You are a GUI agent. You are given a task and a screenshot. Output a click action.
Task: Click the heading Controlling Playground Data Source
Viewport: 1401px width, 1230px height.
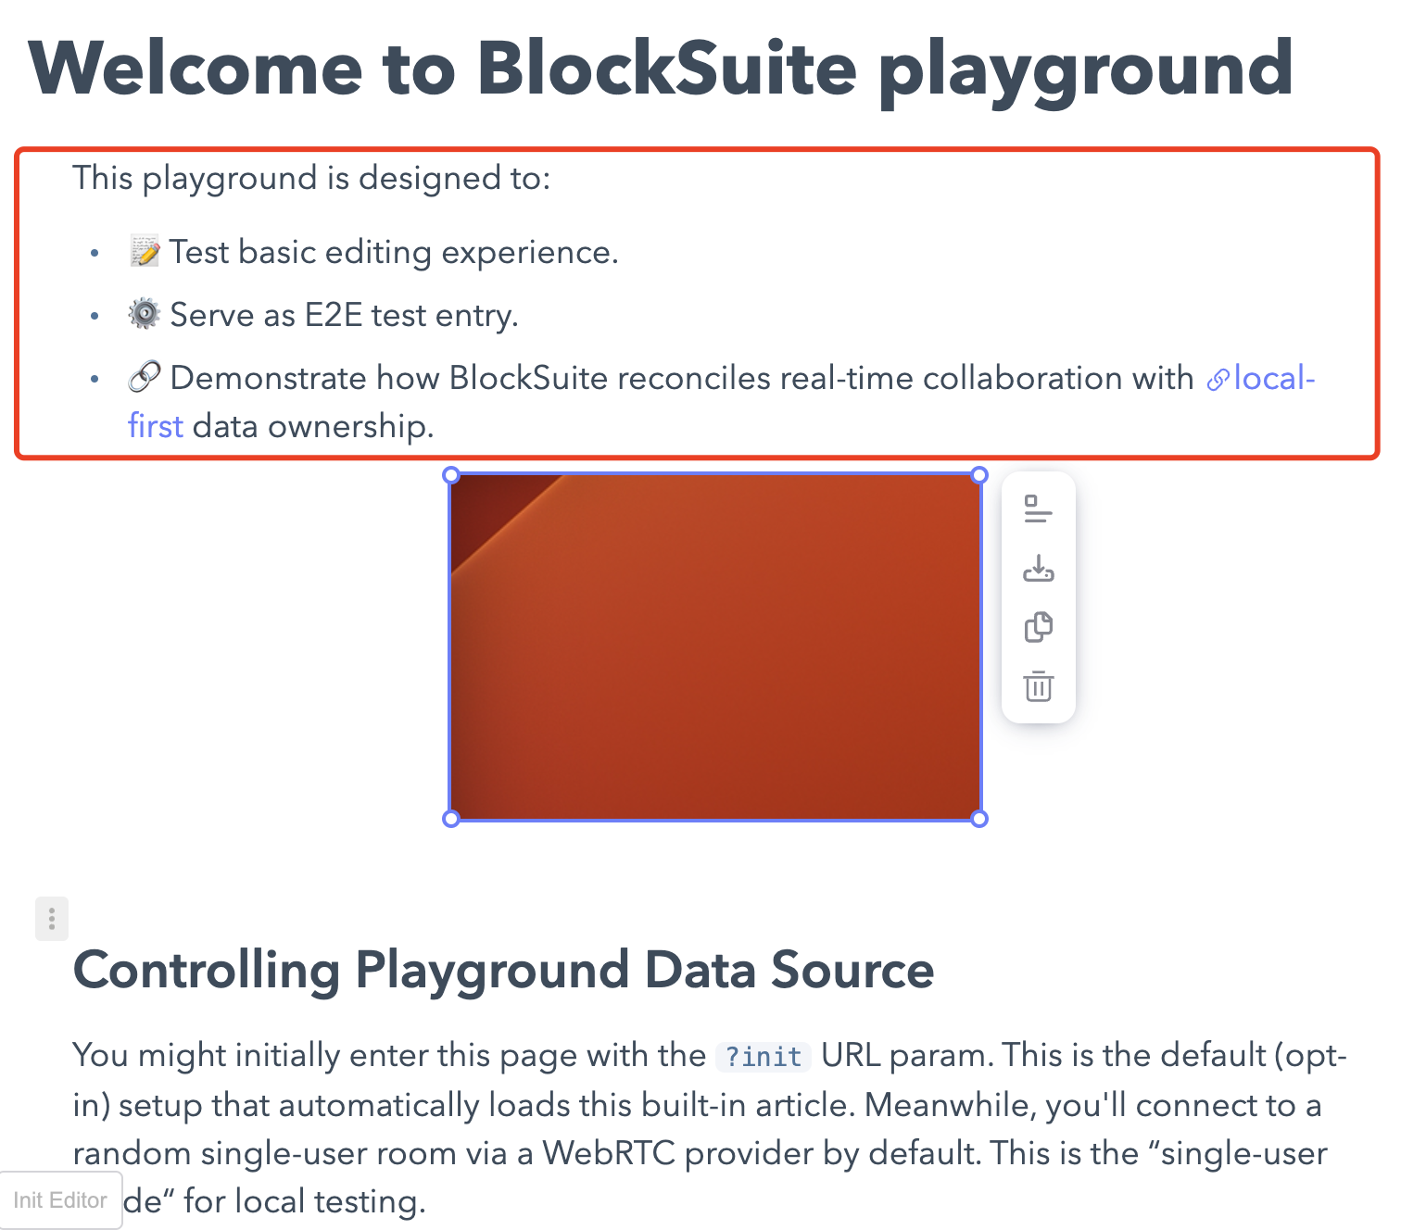[503, 971]
